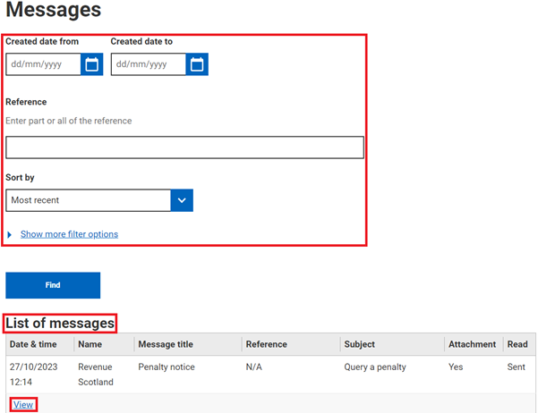Open the View link for the message

click(x=23, y=405)
